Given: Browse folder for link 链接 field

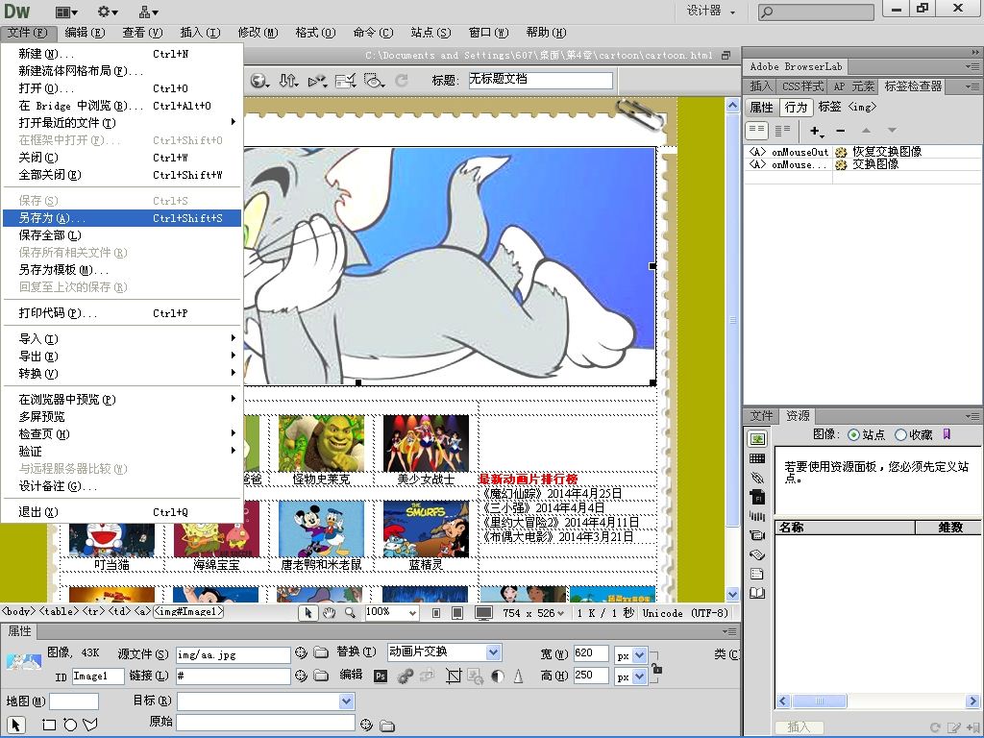Looking at the screenshot, I should click(321, 676).
